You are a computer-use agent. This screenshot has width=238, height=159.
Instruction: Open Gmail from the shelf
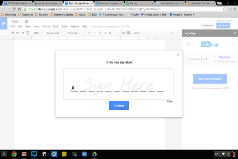tap(24, 154)
